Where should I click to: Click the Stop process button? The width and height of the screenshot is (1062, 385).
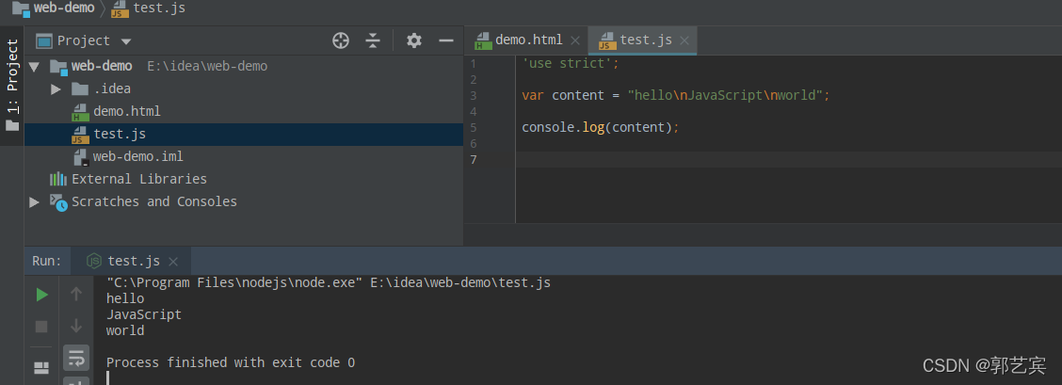41,327
